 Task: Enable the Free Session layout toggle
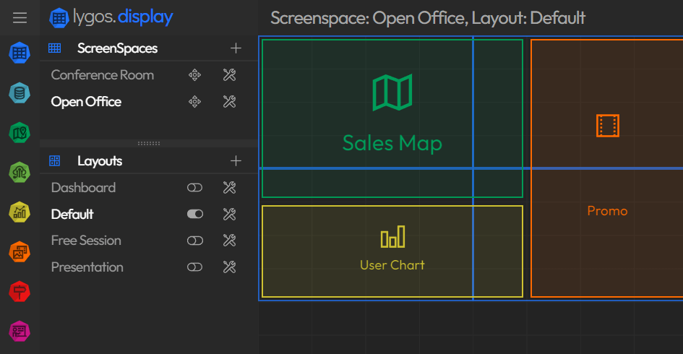(194, 241)
